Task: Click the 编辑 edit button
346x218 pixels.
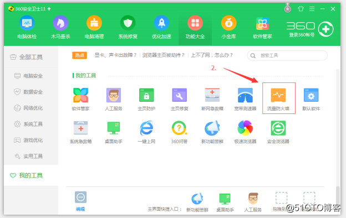Action: coord(80,201)
